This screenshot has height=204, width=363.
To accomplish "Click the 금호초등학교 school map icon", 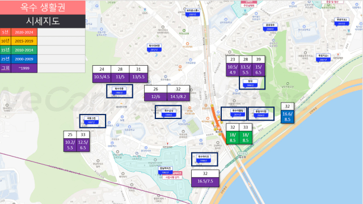I will 226,20.
